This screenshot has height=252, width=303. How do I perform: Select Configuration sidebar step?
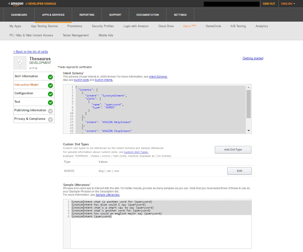point(34,93)
